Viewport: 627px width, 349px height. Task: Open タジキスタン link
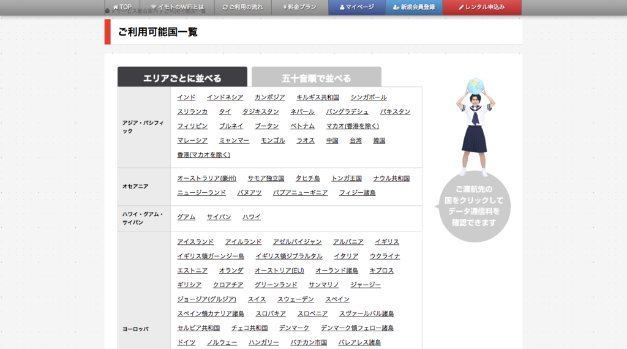(x=261, y=111)
